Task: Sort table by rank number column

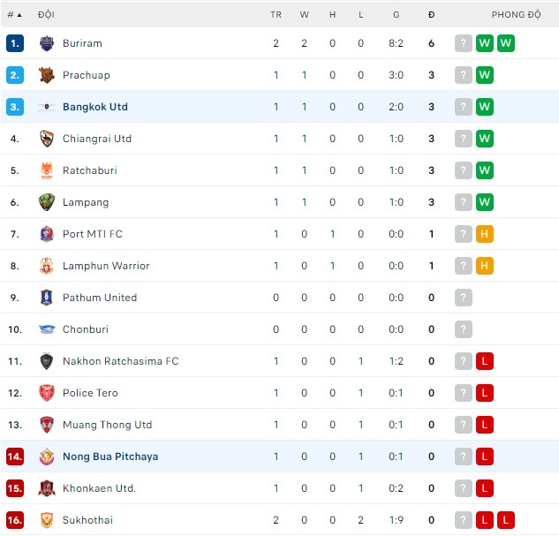Action: tap(14, 15)
